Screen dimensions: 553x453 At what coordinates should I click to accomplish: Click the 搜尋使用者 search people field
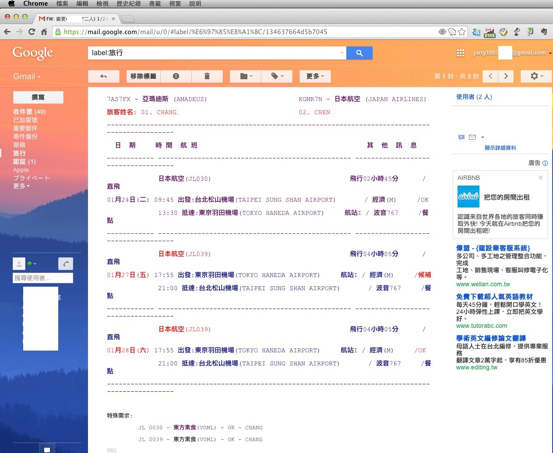43,278
